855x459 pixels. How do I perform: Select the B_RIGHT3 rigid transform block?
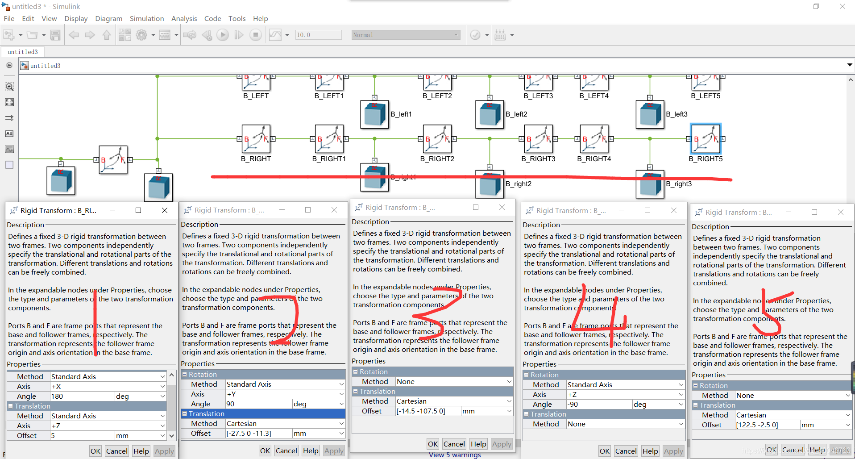pyautogui.click(x=538, y=139)
